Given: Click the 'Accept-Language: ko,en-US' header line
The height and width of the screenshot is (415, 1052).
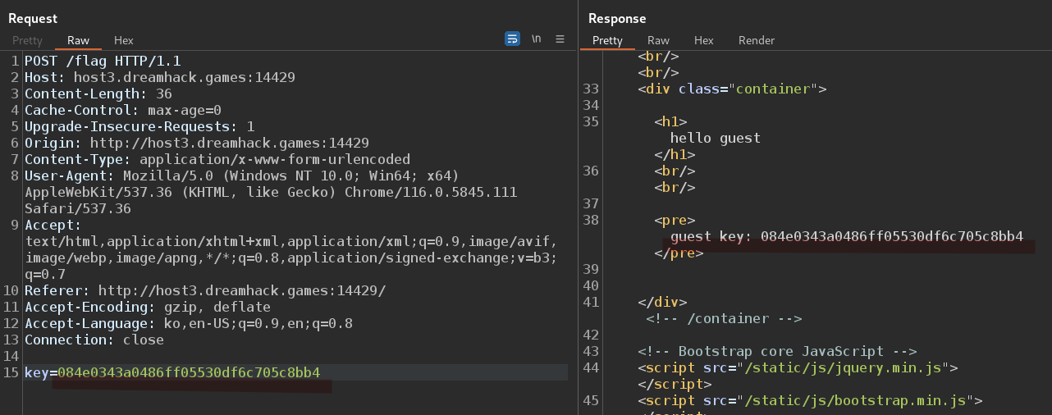Looking at the screenshot, I should 189,323.
